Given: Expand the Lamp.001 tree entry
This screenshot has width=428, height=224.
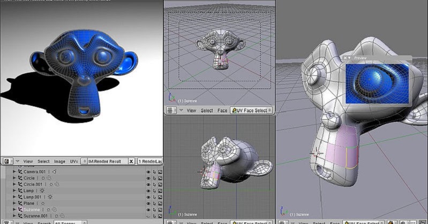Looking at the screenshot, I should click(x=14, y=197).
